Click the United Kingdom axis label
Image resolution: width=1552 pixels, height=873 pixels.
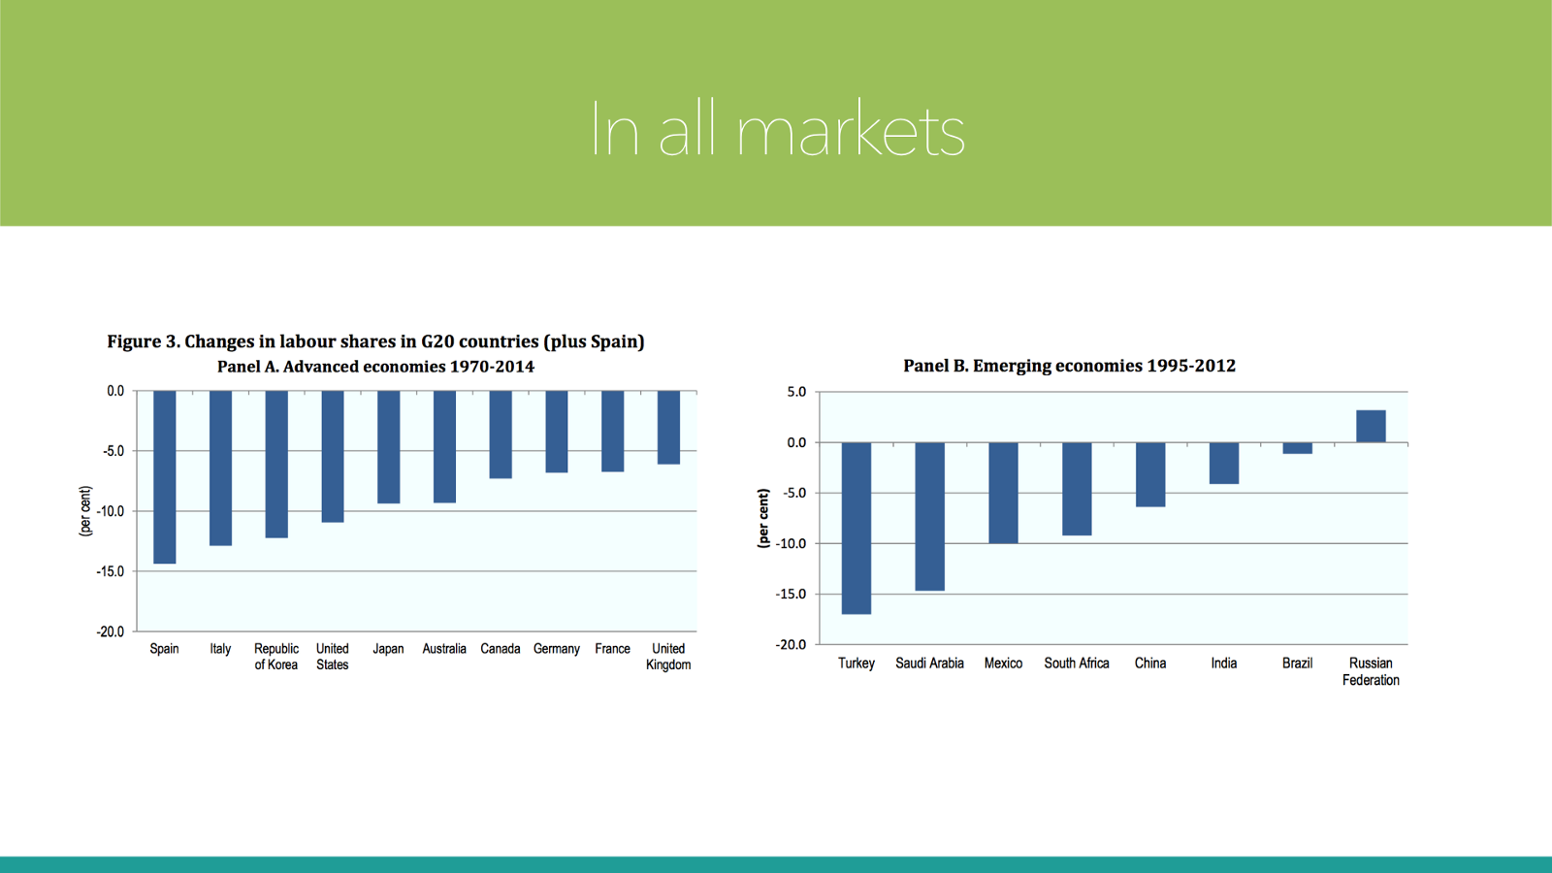point(668,657)
